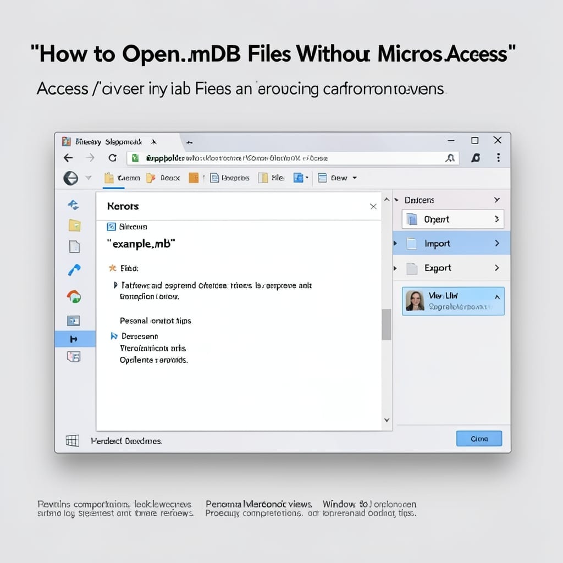Expand the Import submenu chevron
Viewport: 563px width, 563px height.
[x=497, y=244]
